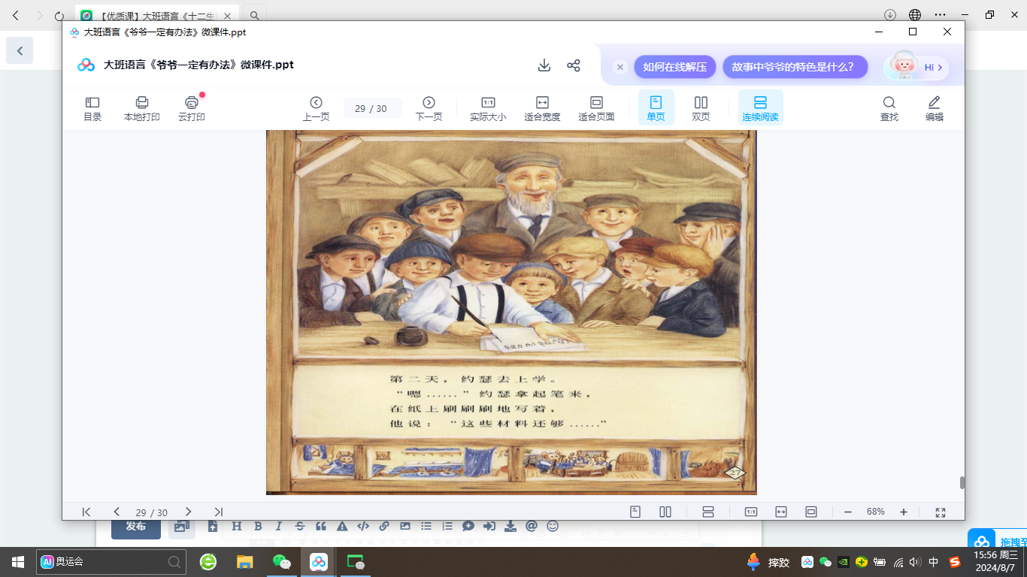Click zoom percentage 68% in bottom bar
Image resolution: width=1027 pixels, height=577 pixels.
pyautogui.click(x=876, y=512)
